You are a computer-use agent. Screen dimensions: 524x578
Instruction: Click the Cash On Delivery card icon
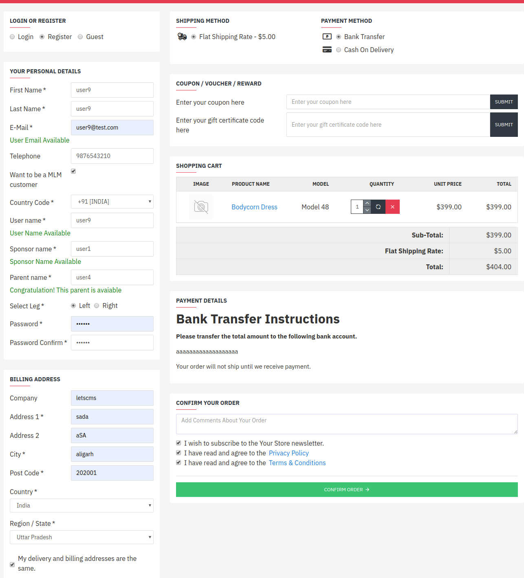point(327,49)
